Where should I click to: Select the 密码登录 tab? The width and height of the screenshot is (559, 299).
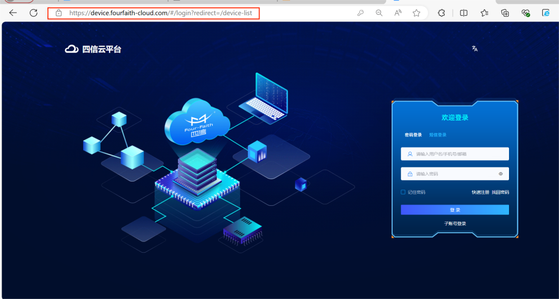click(413, 135)
